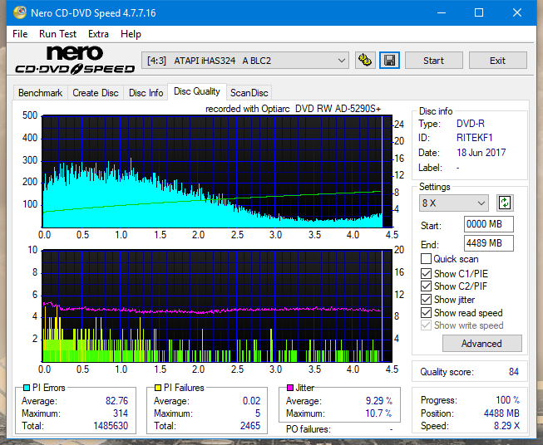The height and width of the screenshot is (445, 543).
Task: Minimize the Nero window
Action: pyautogui.click(x=442, y=12)
